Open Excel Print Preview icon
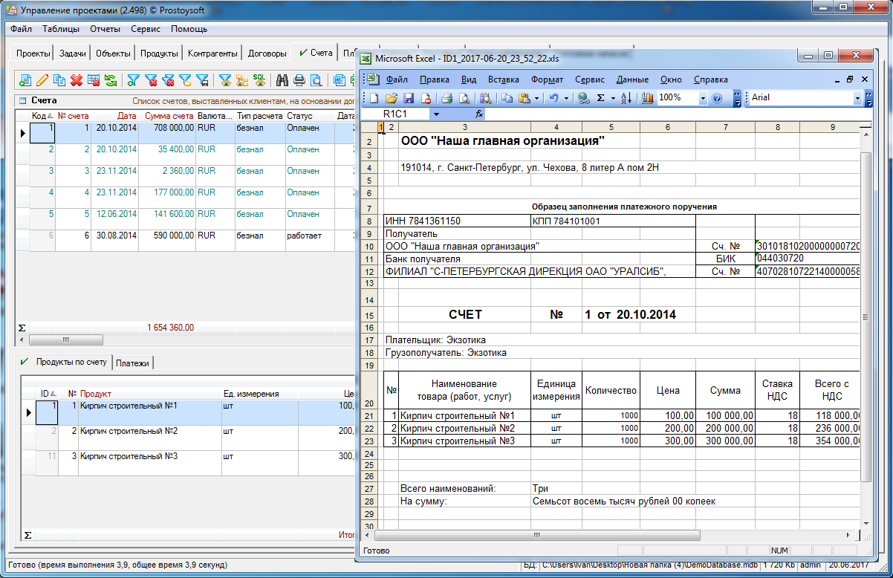This screenshot has height=578, width=893. point(464,97)
